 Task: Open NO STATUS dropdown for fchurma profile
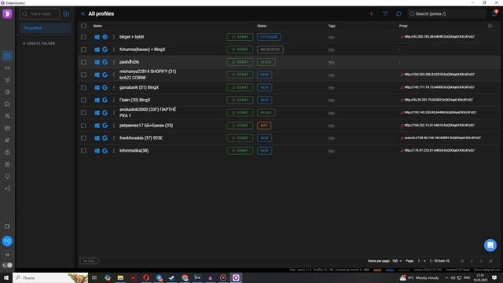click(270, 50)
